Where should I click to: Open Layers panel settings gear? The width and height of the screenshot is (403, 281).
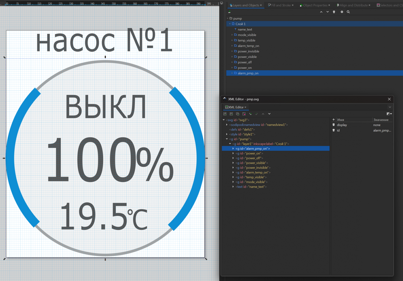tap(342, 12)
